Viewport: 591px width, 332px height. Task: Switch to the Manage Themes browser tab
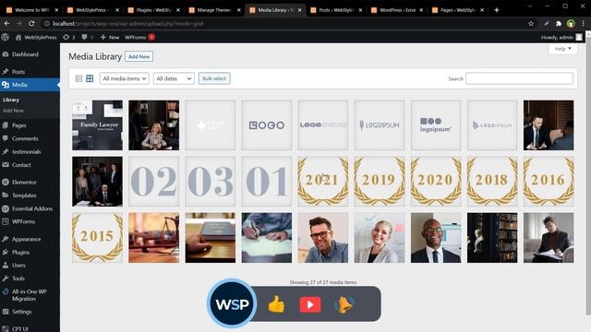pyautogui.click(x=214, y=10)
